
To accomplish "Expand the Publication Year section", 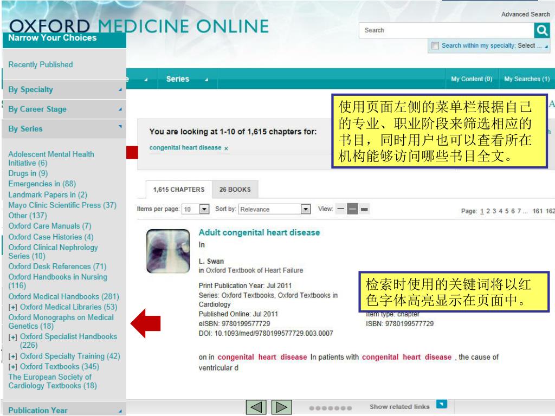I will pos(64,410).
